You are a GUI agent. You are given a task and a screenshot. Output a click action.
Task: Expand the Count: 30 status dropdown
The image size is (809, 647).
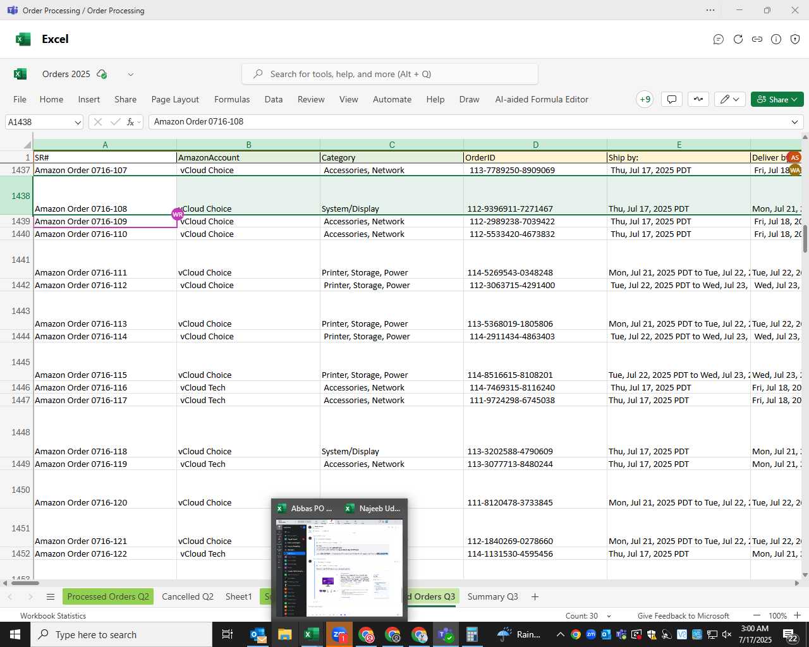609,616
